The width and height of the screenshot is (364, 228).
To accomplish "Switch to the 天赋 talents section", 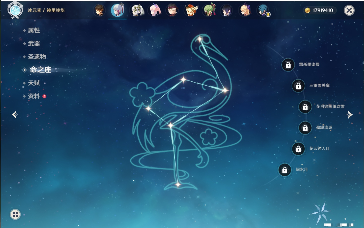I will (x=34, y=83).
